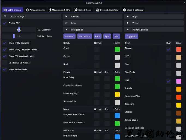Screen dimensions: 186x140
Task: Uncheck the Loot show checkbox
Action: pyautogui.click(x=169, y=81)
